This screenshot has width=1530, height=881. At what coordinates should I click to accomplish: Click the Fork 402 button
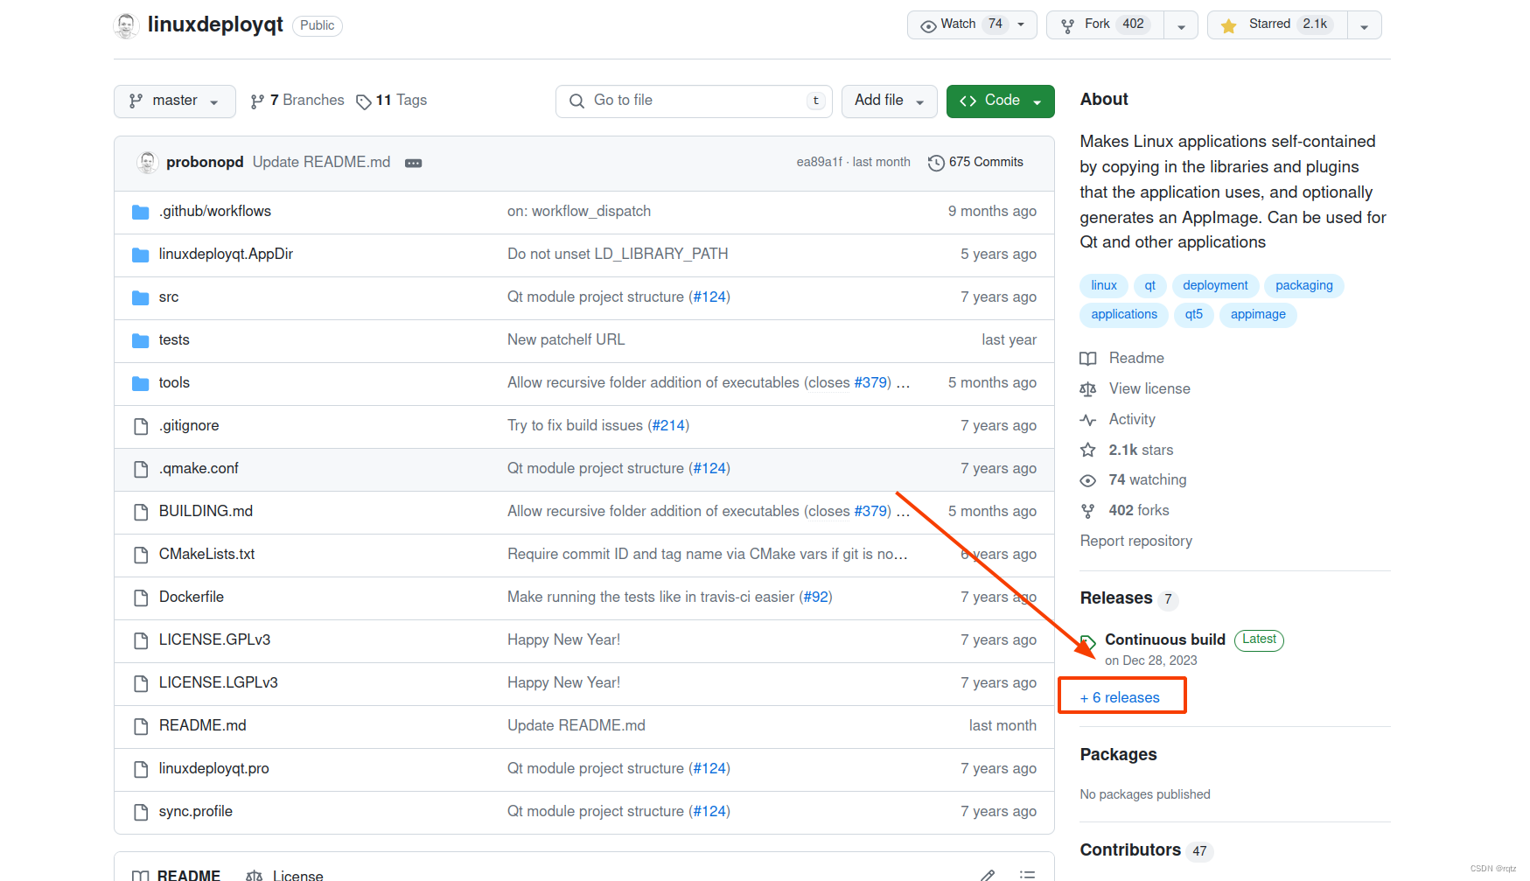1106,24
